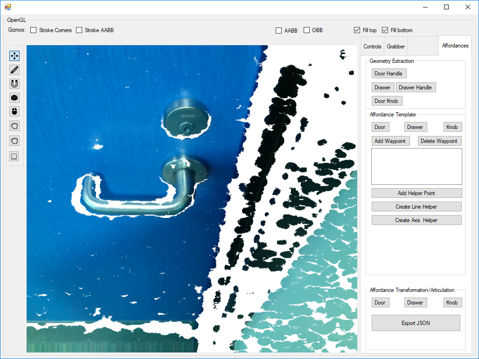This screenshot has width=479, height=359.
Task: Click Drawer under Affordance Template
Action: [415, 127]
